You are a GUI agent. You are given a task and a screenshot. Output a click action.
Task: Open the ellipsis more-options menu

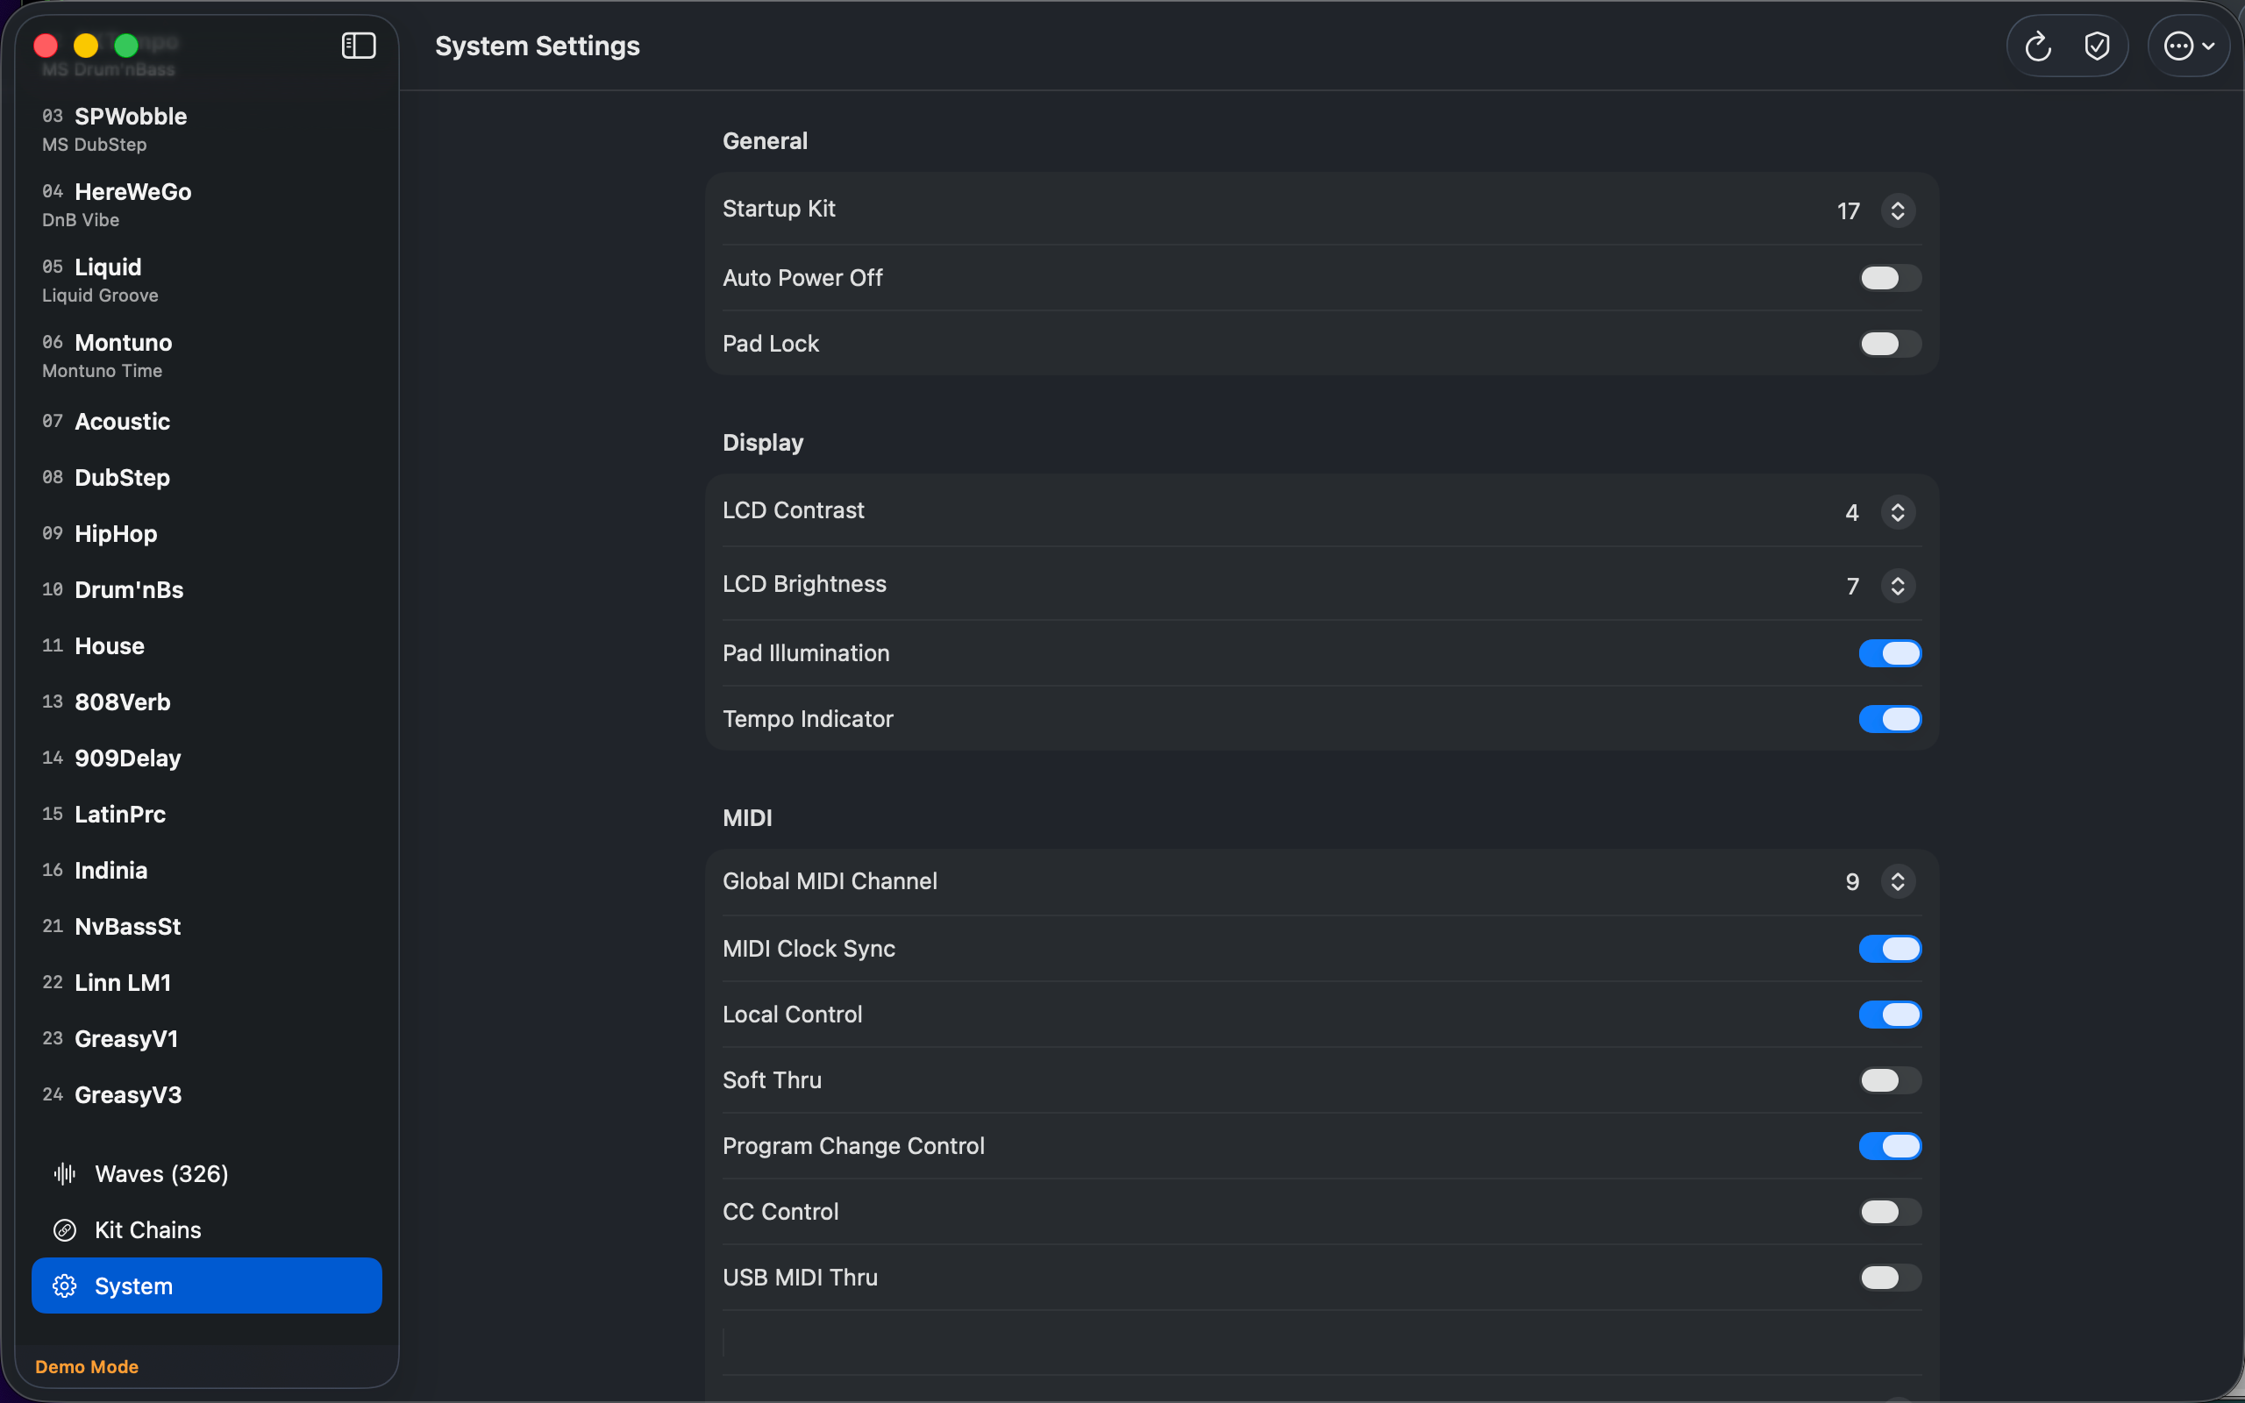pyautogui.click(x=2188, y=46)
